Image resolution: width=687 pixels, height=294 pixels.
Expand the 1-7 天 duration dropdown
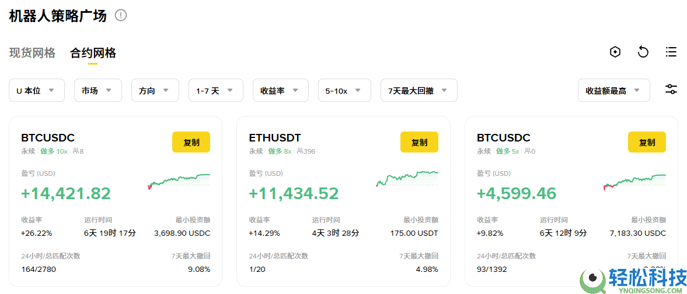(x=215, y=90)
